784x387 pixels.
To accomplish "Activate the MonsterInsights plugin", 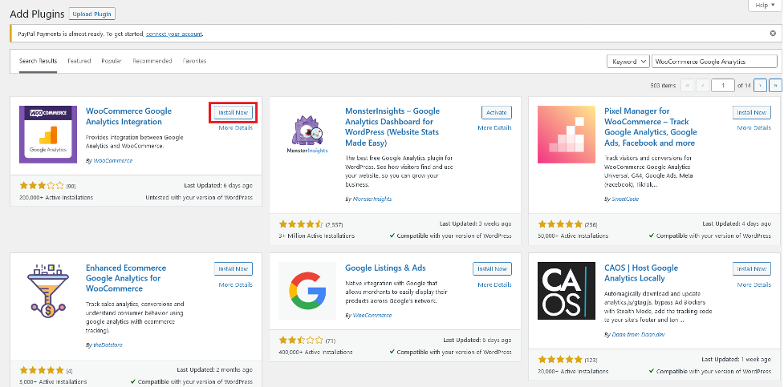I will 497,112.
